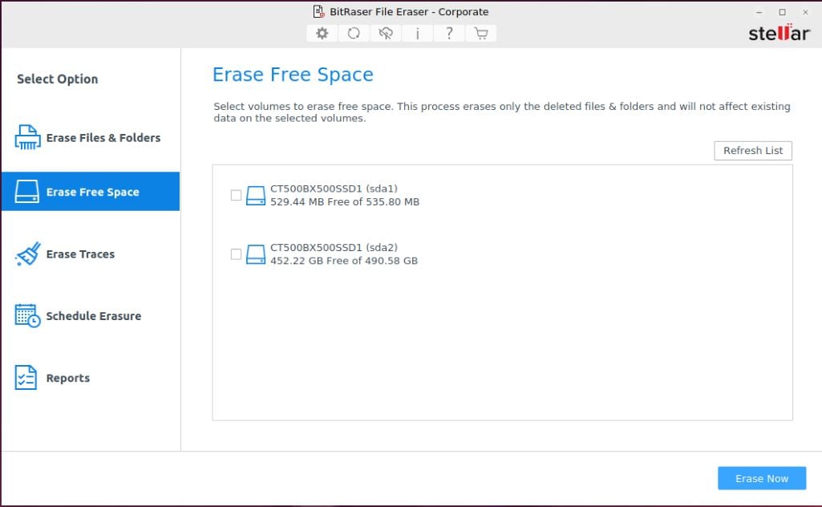
Task: Check the CT500BX500SSD1 (sda1) checkbox
Action: [x=237, y=196]
